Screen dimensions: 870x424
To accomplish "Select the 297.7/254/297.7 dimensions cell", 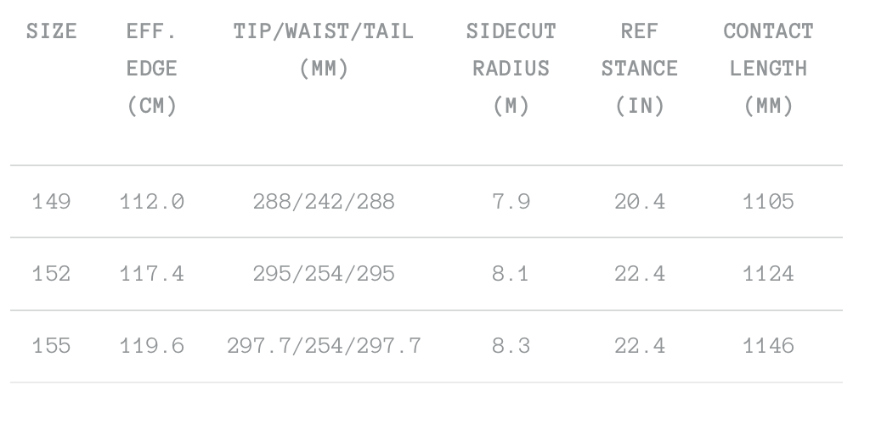I will pyautogui.click(x=324, y=346).
